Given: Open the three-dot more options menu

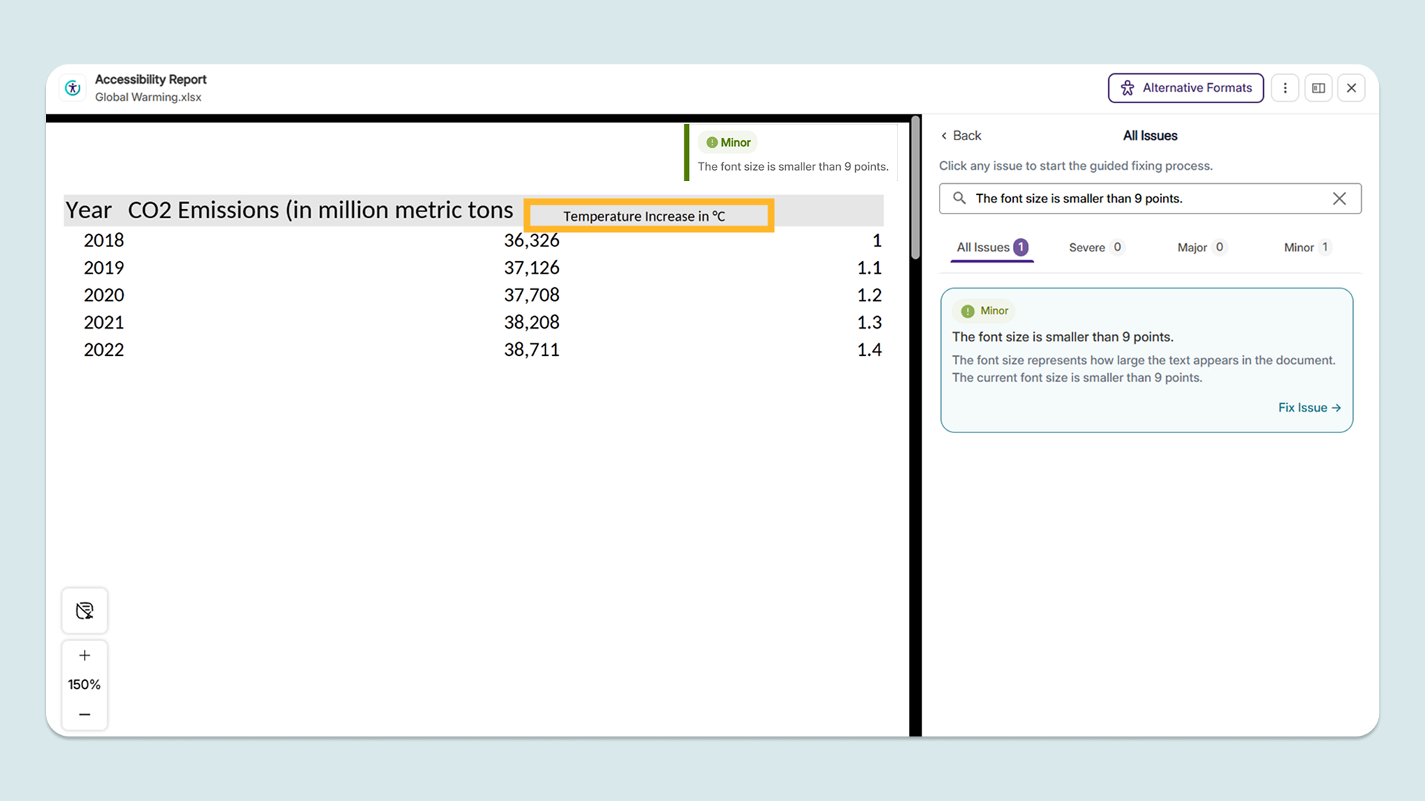Looking at the screenshot, I should tap(1285, 88).
